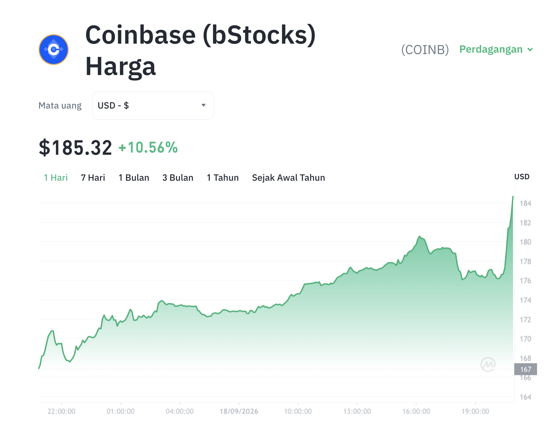Click the CoinMarketCap watermark logo on chart
Image resolution: width=554 pixels, height=430 pixels.
[488, 364]
